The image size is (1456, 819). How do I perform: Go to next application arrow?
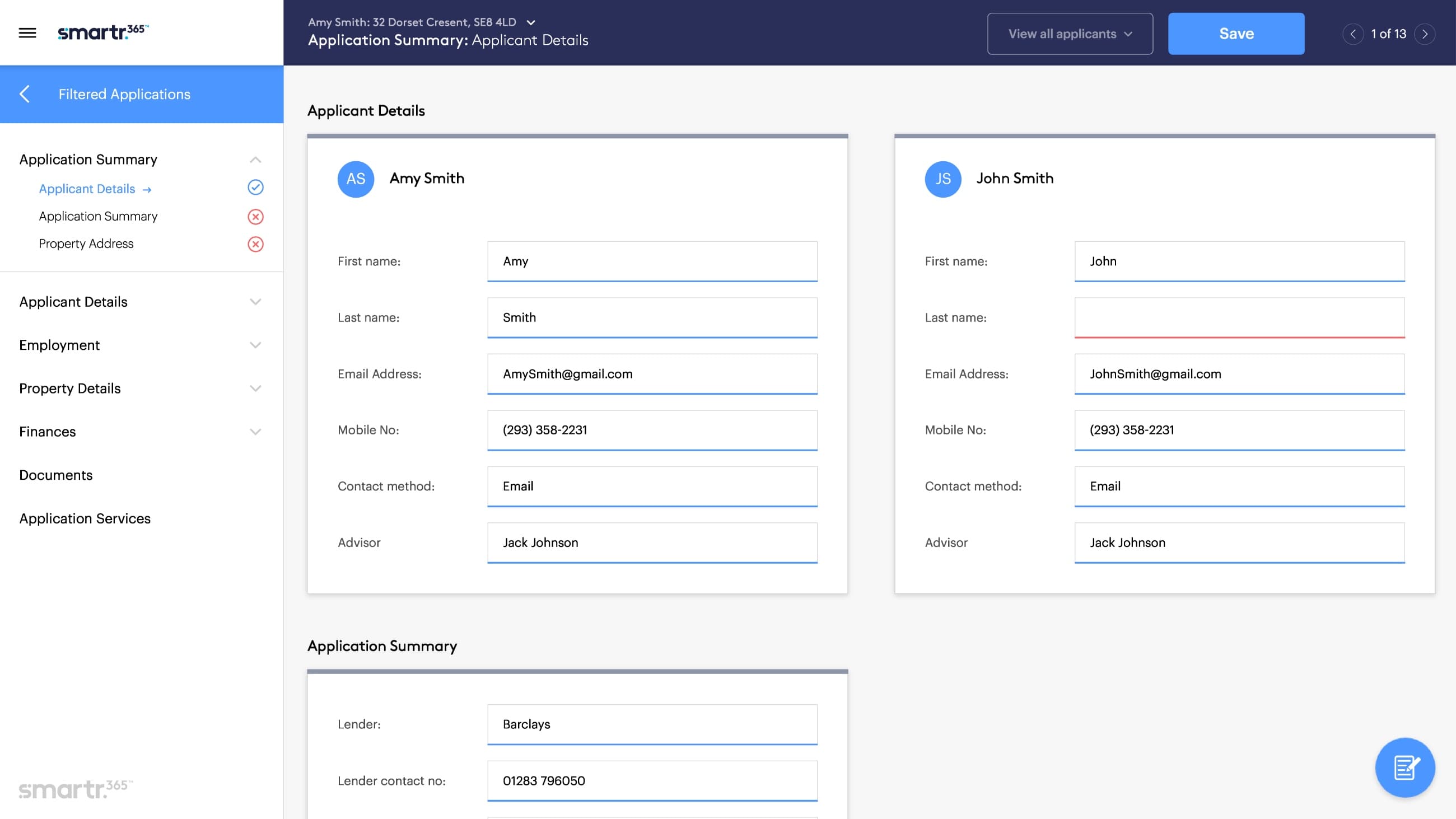coord(1424,34)
